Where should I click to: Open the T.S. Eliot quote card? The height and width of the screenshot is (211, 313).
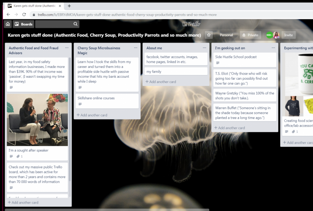[245, 78]
